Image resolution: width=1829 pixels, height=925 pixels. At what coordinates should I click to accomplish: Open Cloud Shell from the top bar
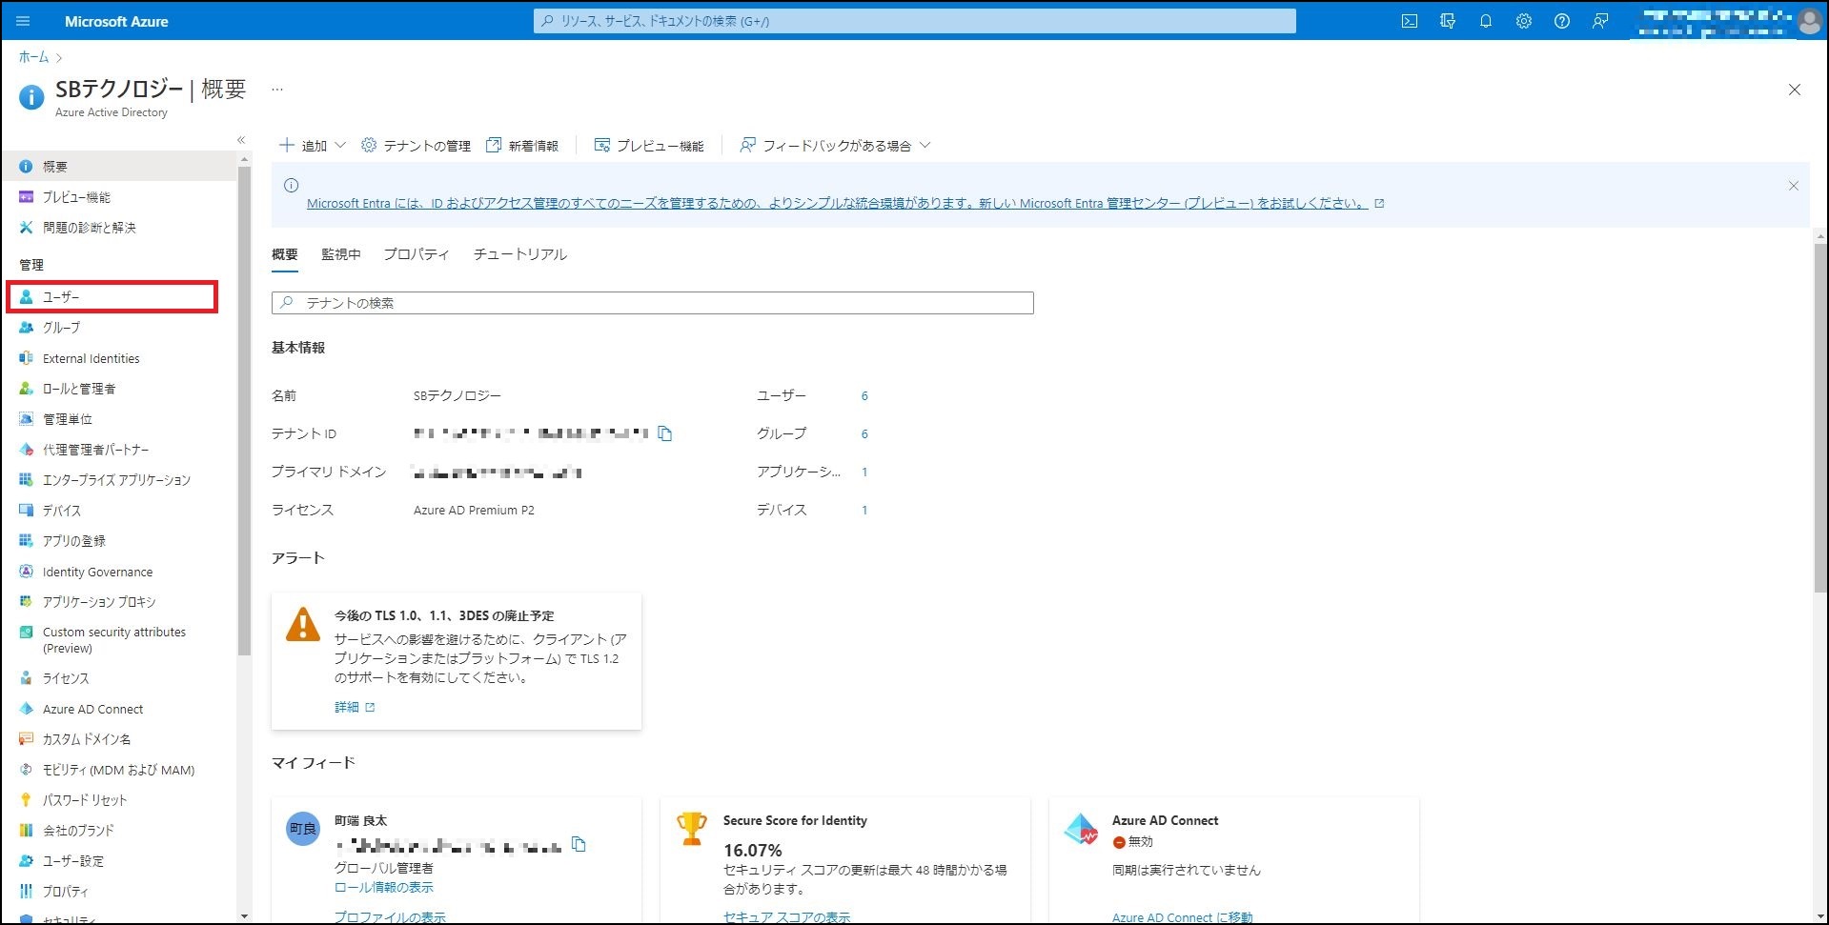coord(1410,21)
